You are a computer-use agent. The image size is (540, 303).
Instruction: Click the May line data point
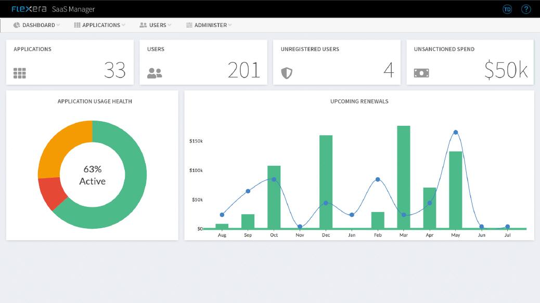coord(456,132)
